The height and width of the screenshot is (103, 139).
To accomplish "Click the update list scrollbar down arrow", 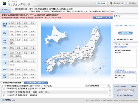I will coord(110,96).
